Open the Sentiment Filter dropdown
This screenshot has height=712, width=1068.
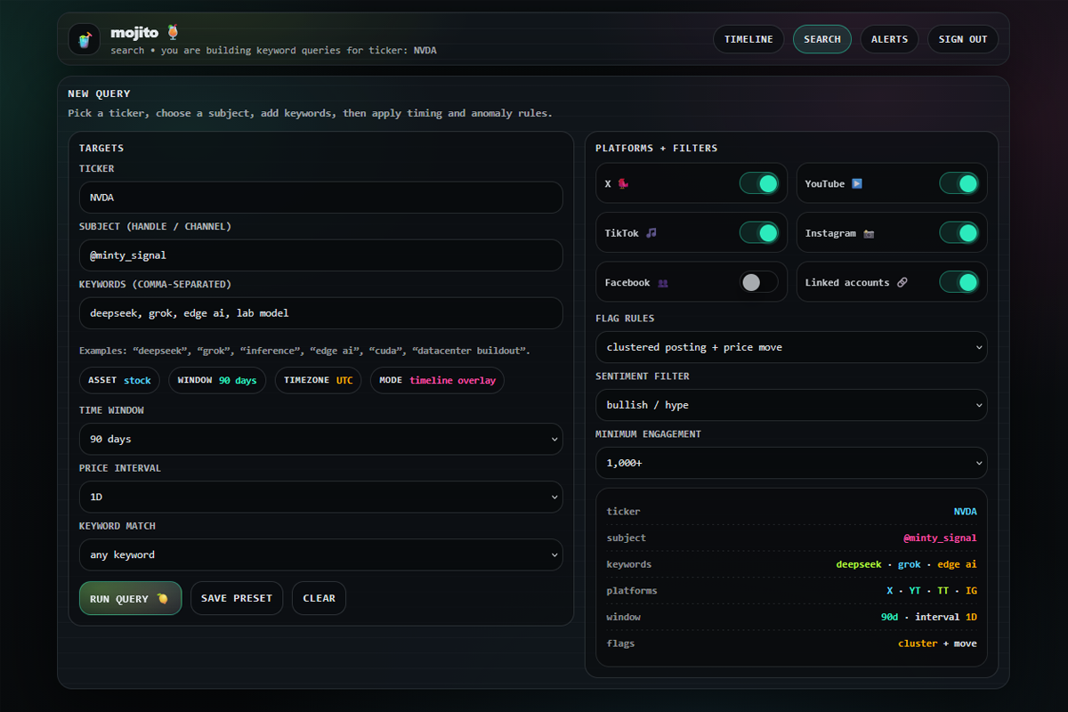coord(790,405)
